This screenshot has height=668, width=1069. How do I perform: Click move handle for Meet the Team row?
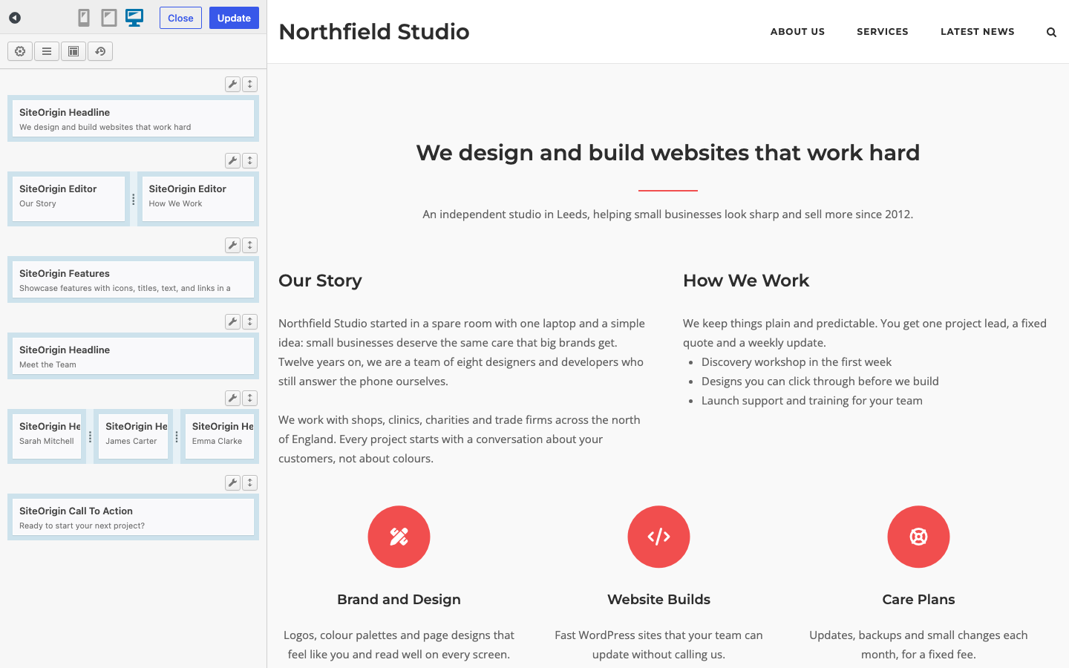click(x=250, y=321)
